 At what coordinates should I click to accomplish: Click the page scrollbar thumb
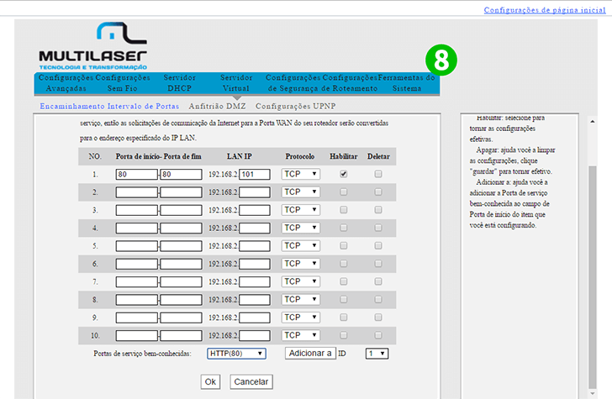coord(593,277)
